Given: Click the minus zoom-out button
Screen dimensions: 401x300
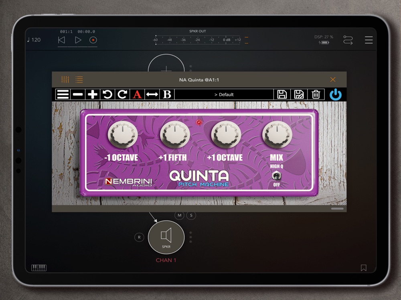Looking at the screenshot, I should [78, 94].
